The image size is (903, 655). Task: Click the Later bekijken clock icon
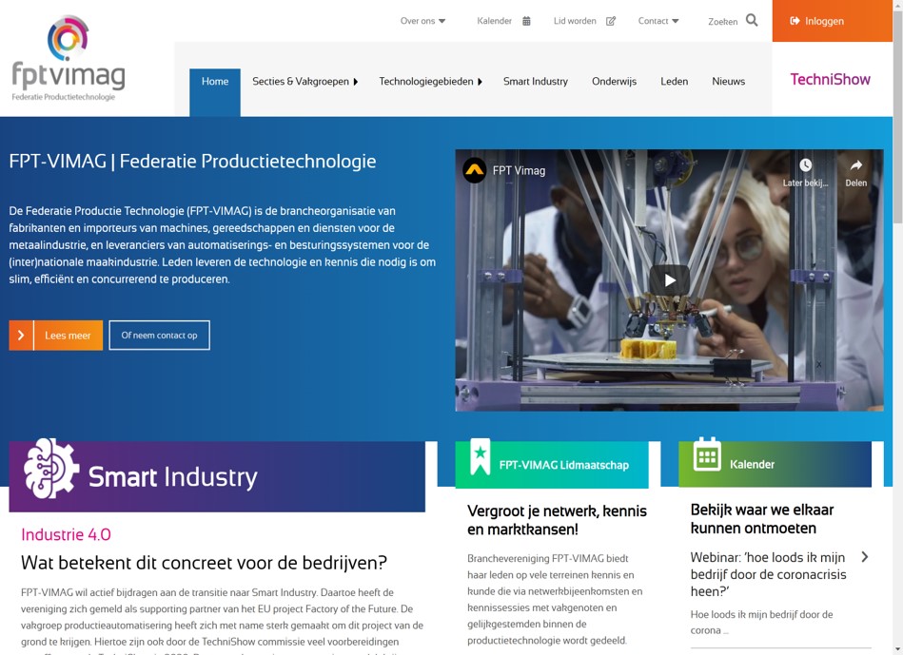pyautogui.click(x=805, y=165)
